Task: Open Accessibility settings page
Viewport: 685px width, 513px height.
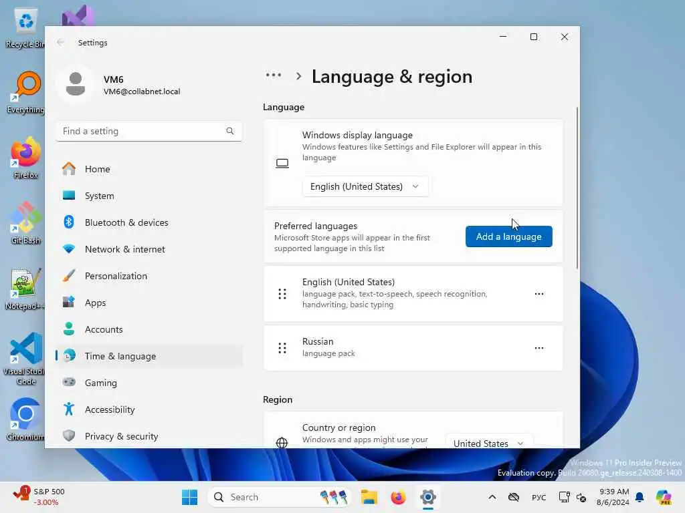Action: tap(149, 409)
